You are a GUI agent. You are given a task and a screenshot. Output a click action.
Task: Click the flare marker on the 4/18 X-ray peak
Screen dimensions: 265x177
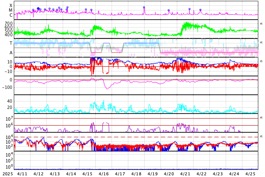[144, 8]
